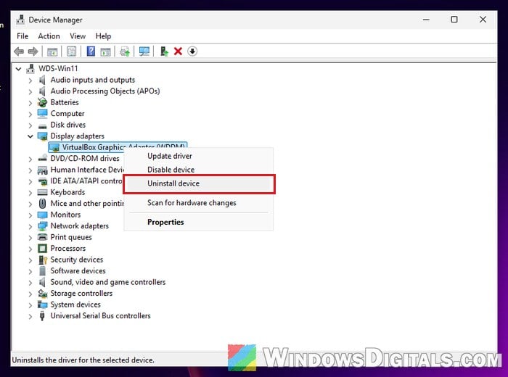Click the Show/Hide action pane icon
The height and width of the screenshot is (377, 508).
pos(105,51)
